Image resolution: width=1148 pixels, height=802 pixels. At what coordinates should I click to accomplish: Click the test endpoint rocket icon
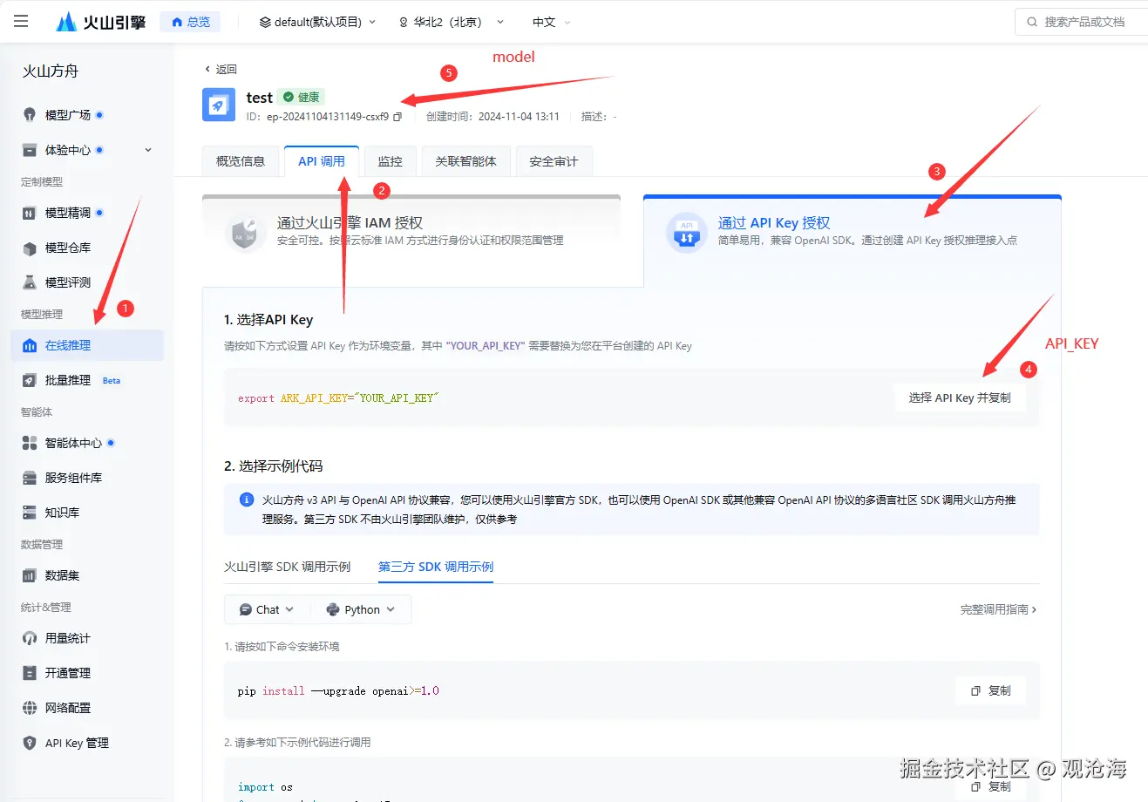click(219, 105)
